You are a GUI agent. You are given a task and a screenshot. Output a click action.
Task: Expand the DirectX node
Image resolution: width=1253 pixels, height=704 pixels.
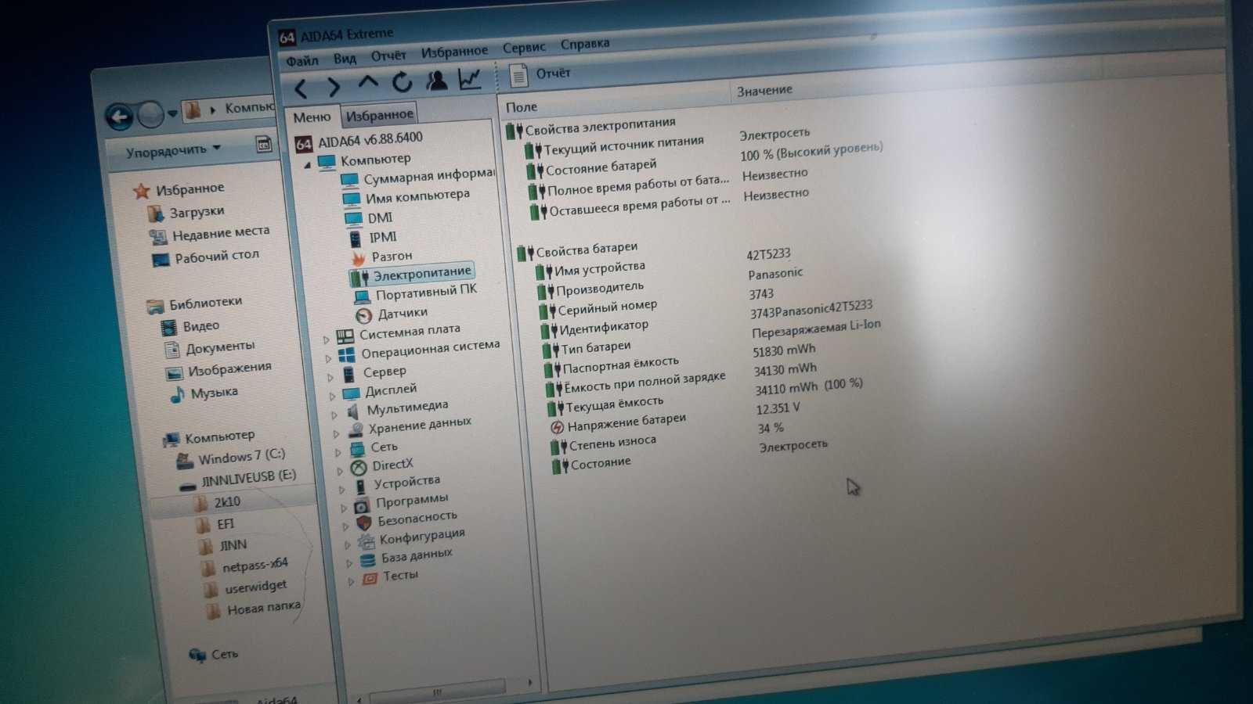click(x=339, y=471)
